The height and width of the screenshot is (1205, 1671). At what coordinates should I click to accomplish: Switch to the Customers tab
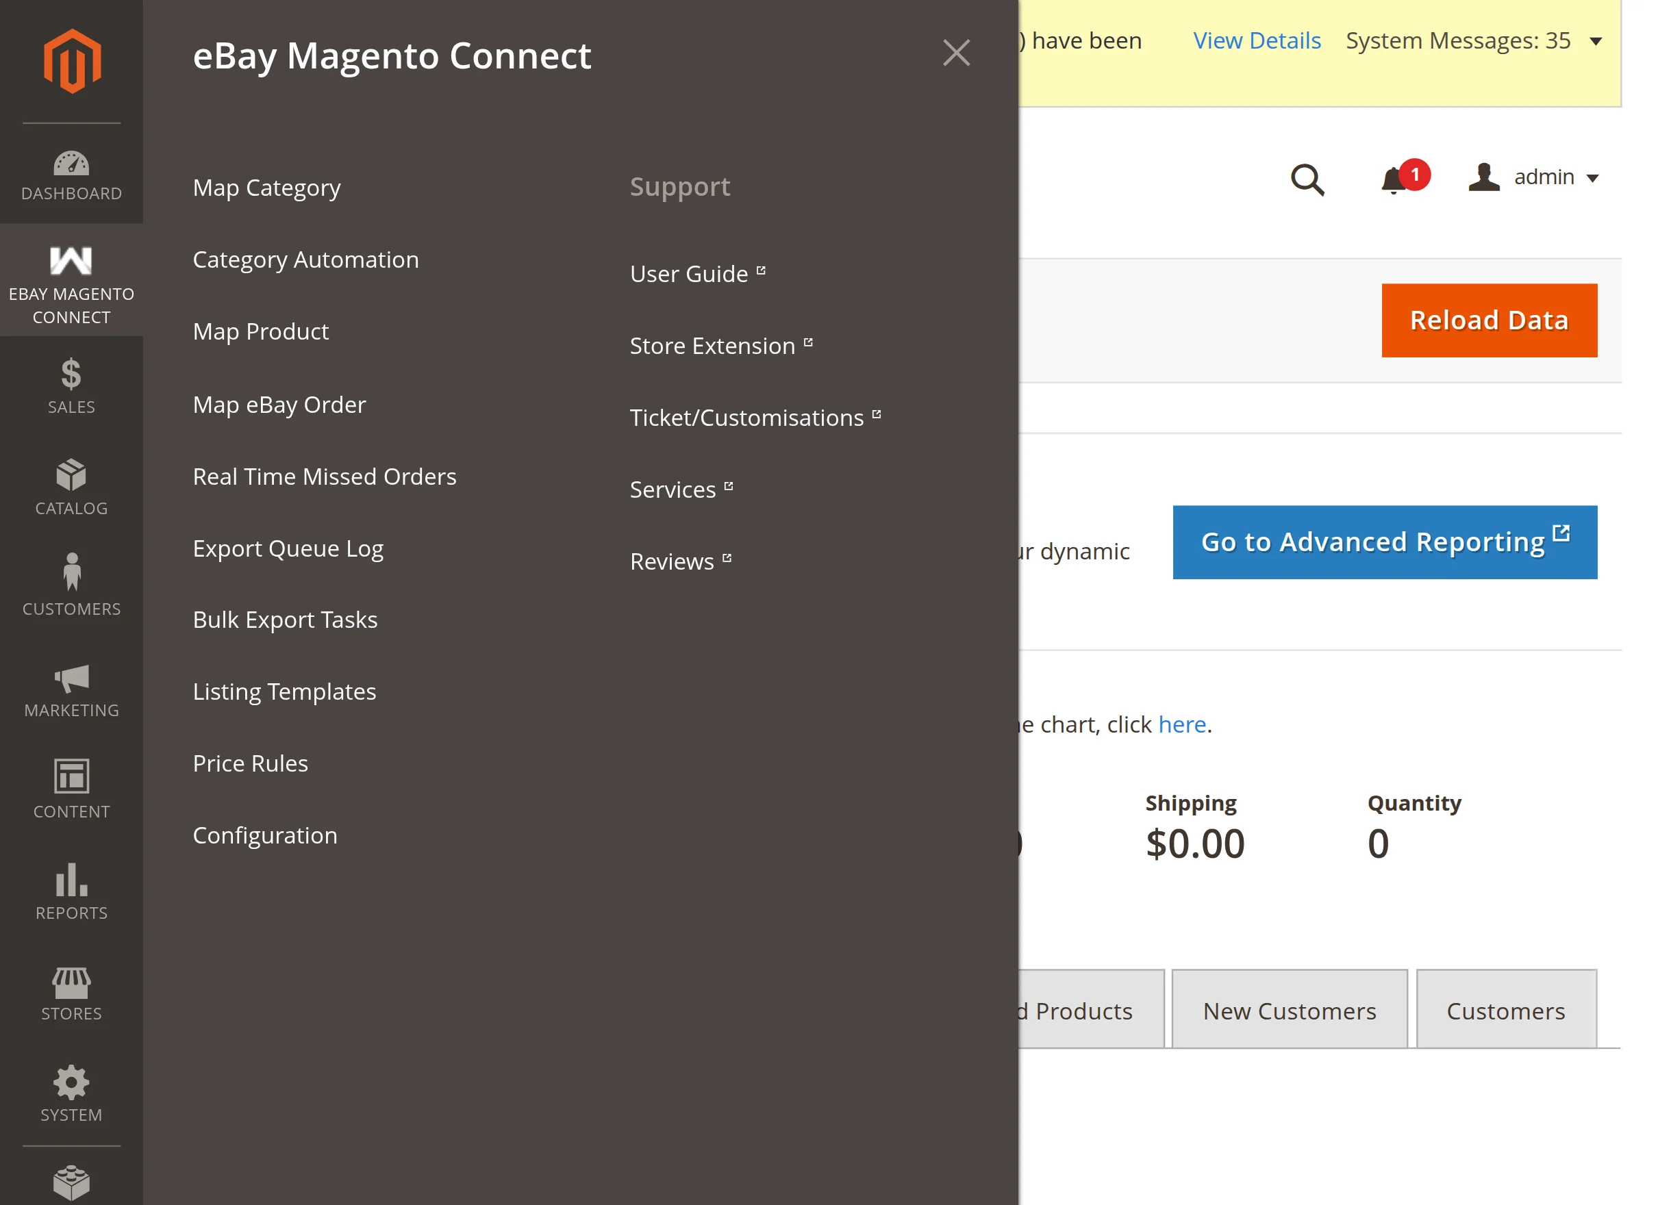click(1506, 1010)
